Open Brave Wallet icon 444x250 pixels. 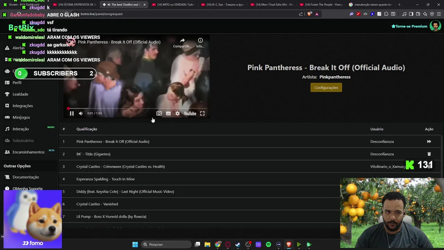click(418, 14)
